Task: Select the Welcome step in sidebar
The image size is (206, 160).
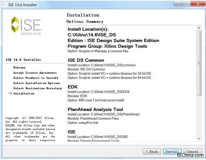Action: click(19, 67)
